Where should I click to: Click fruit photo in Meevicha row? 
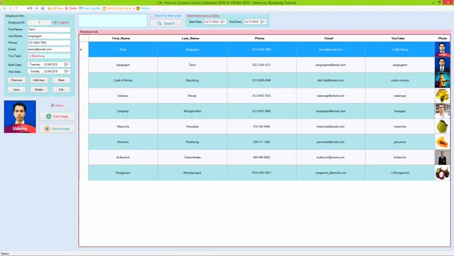coord(443,126)
